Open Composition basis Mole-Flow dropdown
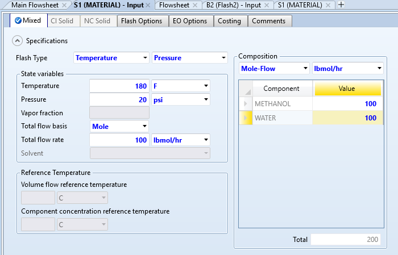 click(x=305, y=68)
